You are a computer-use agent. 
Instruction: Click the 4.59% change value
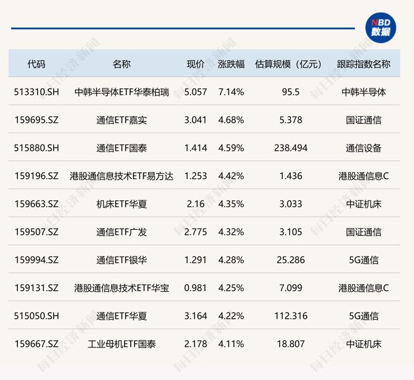point(231,148)
